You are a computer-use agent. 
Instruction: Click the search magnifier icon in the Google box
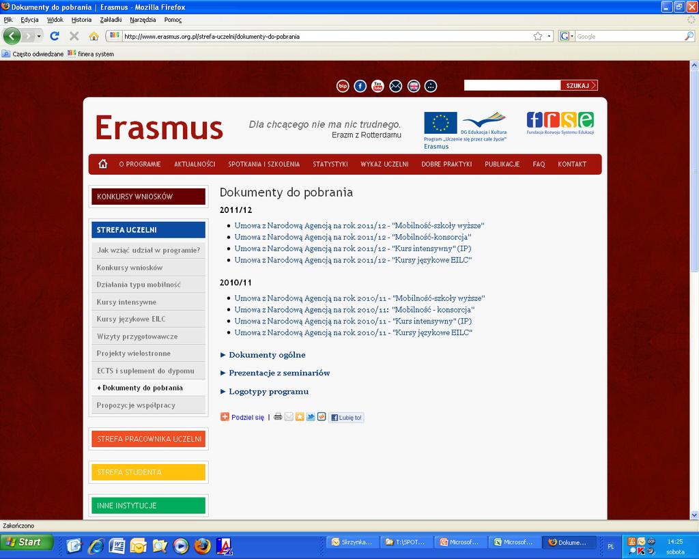(x=689, y=36)
